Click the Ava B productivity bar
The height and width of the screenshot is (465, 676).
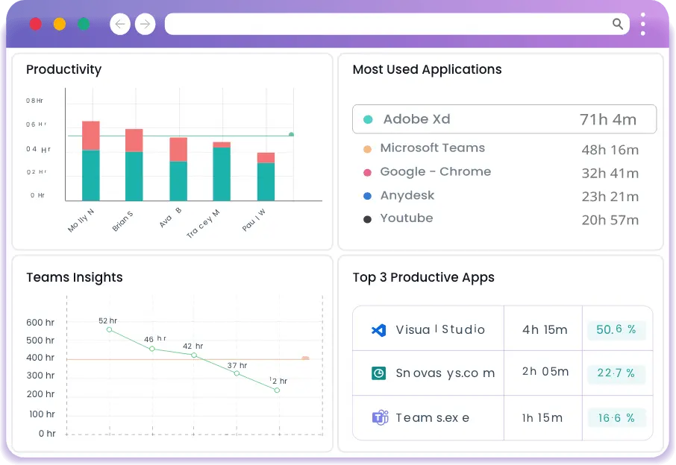click(178, 169)
